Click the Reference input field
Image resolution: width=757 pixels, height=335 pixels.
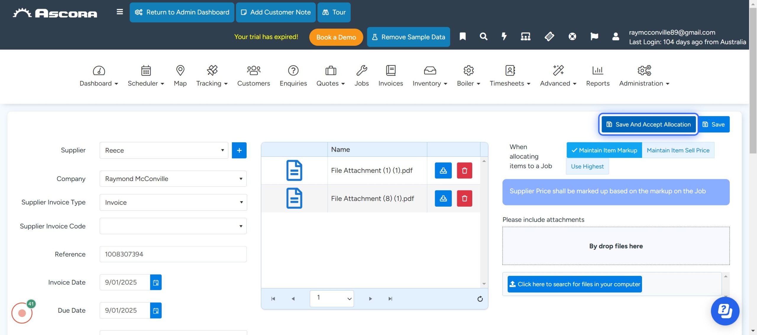173,254
